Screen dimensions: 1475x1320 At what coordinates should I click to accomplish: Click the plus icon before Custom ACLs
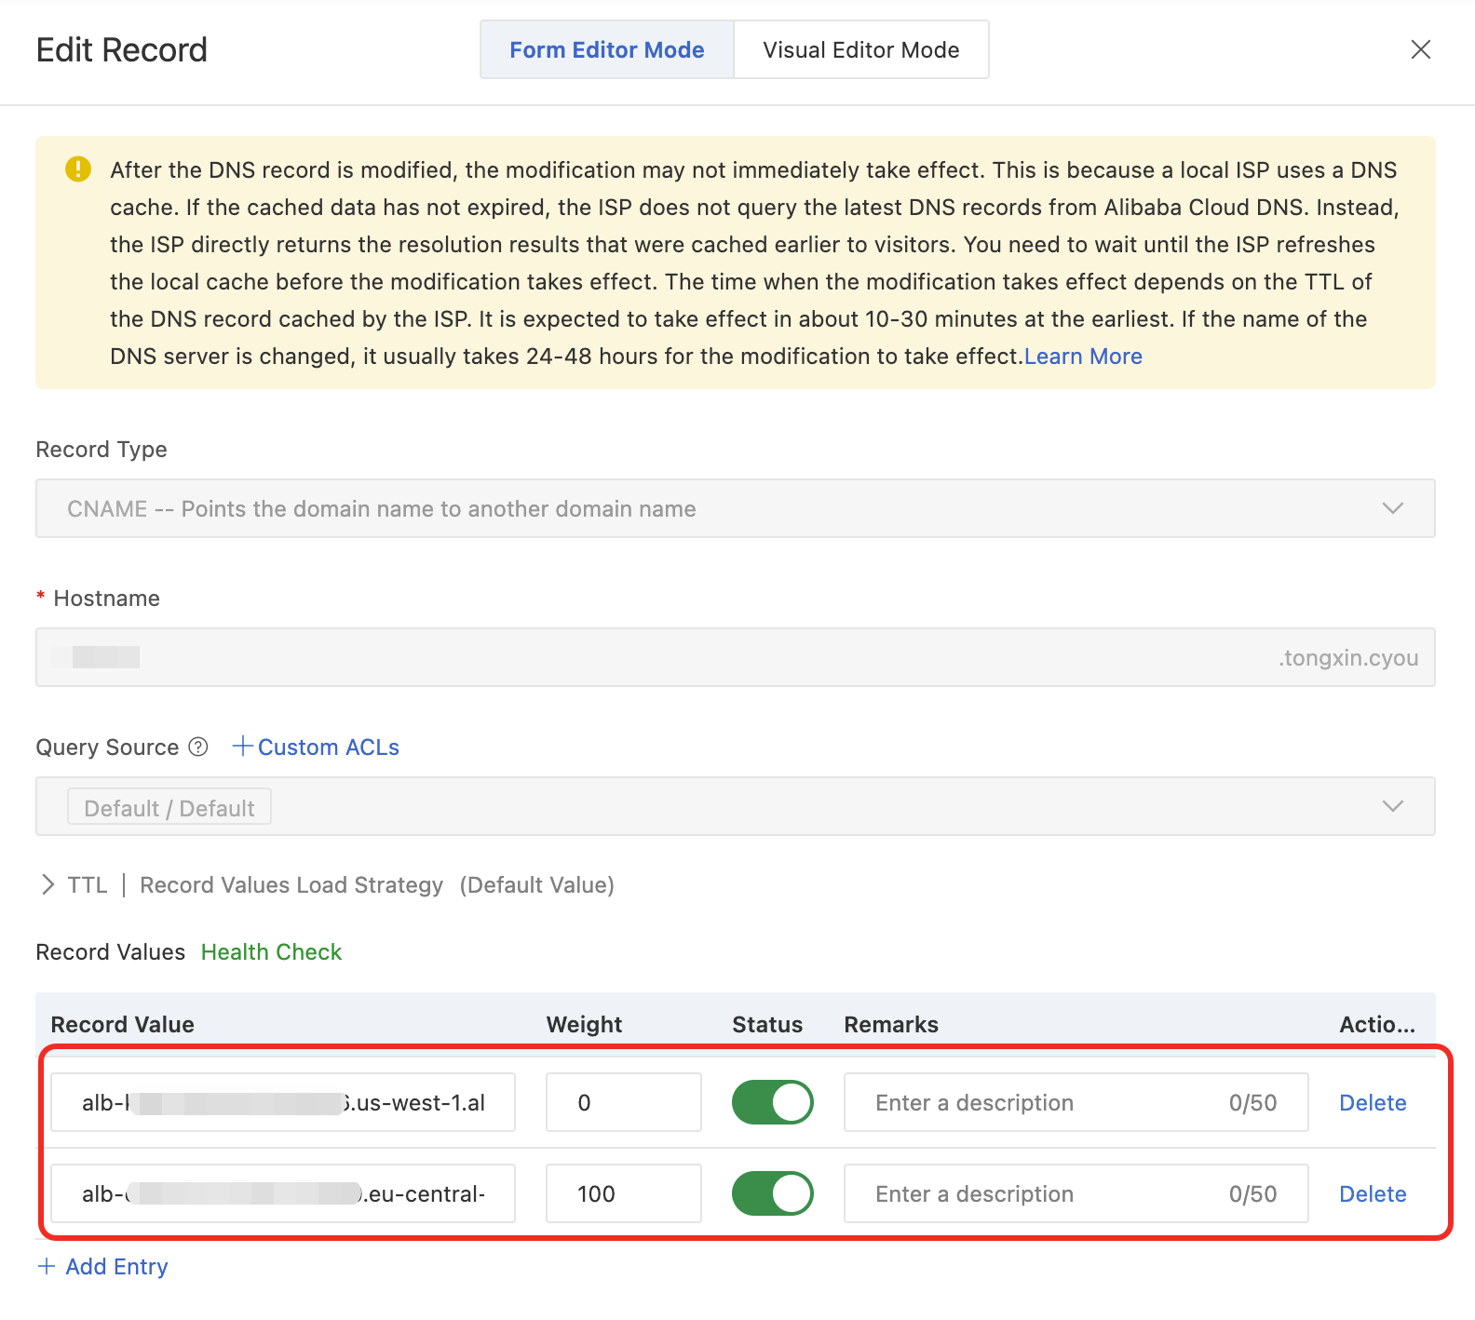pos(242,747)
